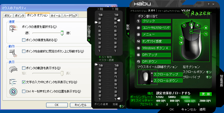The width and height of the screenshot is (224, 113).
Task: Select profile 1
Action: click(x=157, y=104)
